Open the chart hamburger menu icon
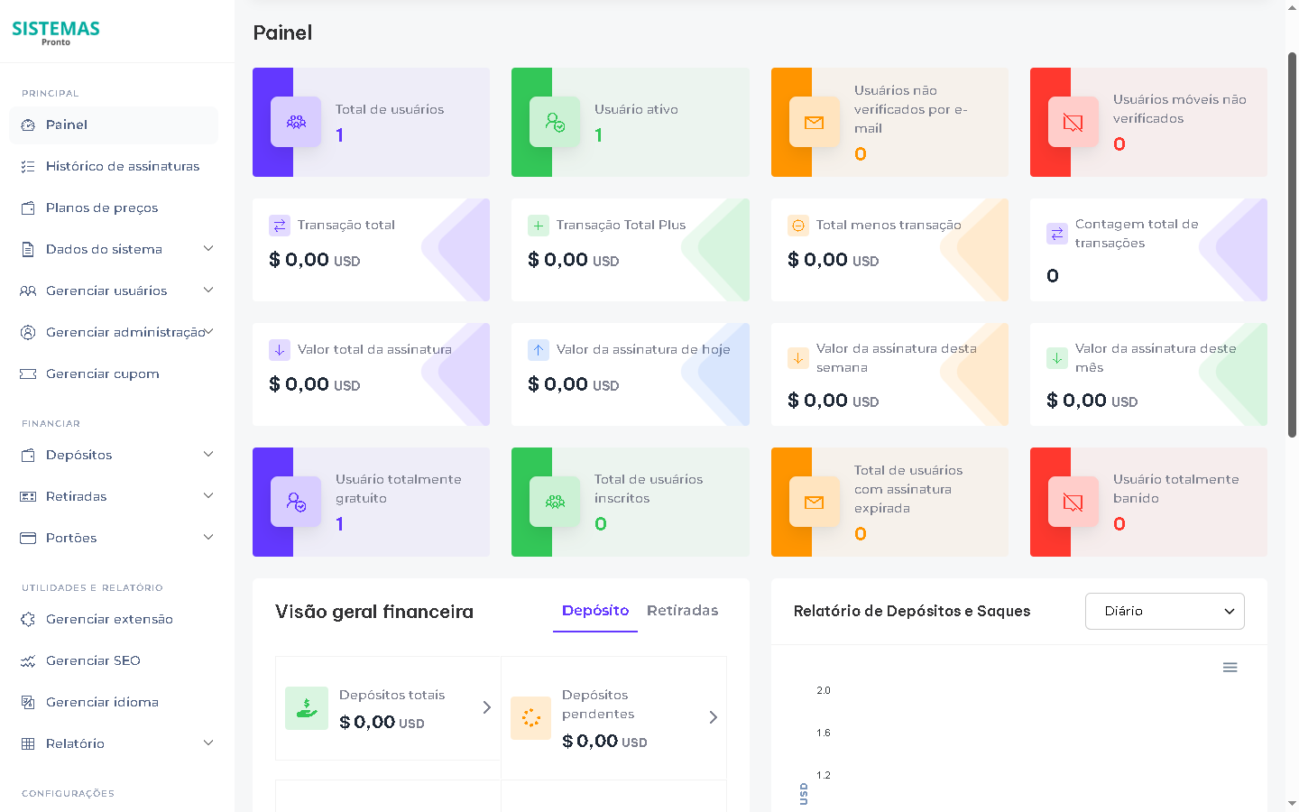Image resolution: width=1299 pixels, height=812 pixels. [1230, 668]
